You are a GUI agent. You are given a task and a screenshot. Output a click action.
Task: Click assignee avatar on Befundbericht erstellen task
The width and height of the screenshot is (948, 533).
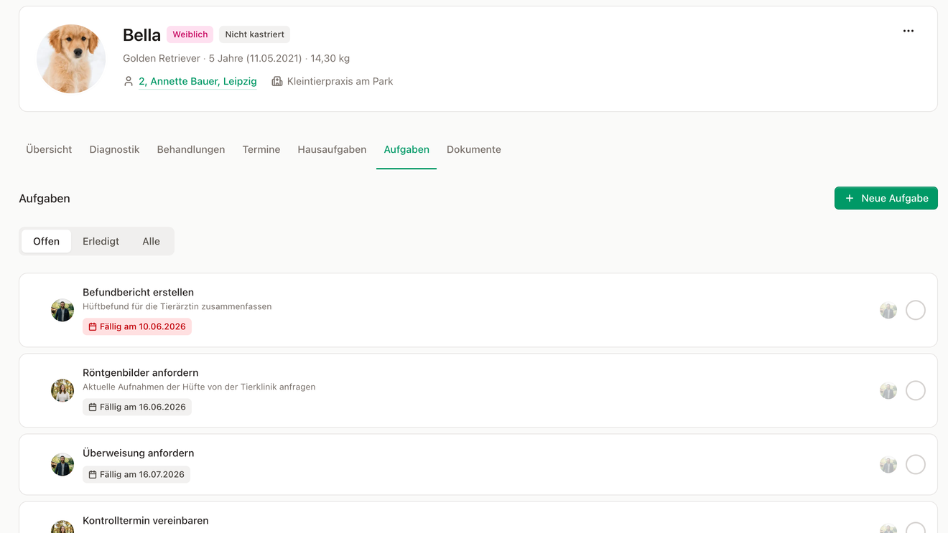(x=888, y=310)
